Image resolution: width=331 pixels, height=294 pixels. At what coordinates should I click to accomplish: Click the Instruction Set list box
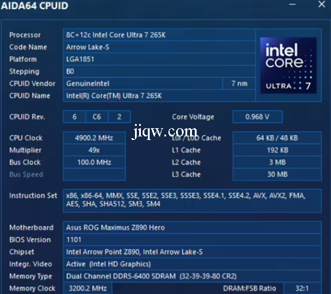[192, 201]
